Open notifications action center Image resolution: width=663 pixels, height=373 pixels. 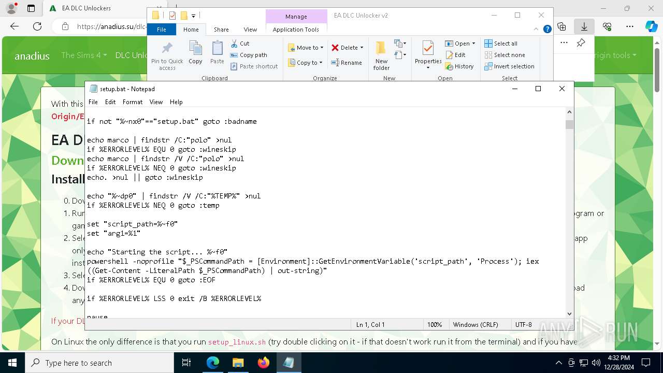646,363
